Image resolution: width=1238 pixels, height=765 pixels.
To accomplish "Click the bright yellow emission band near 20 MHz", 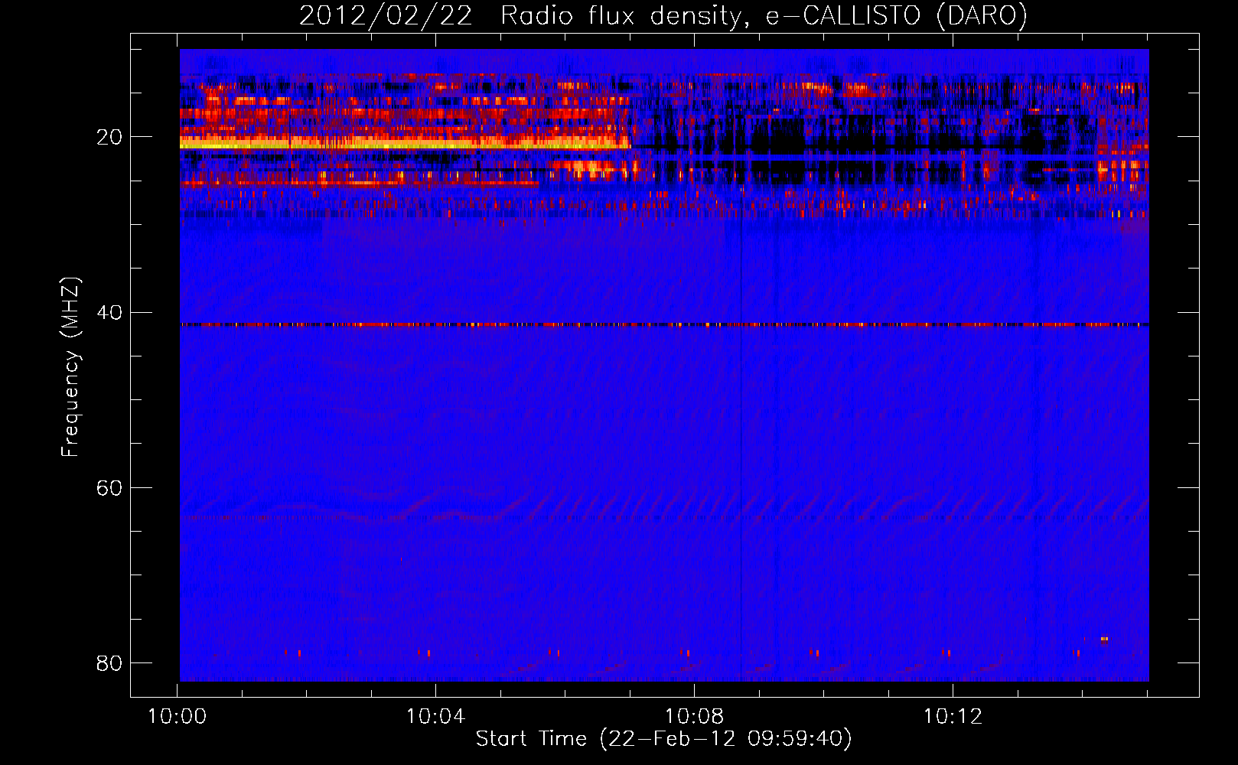I will pos(405,143).
